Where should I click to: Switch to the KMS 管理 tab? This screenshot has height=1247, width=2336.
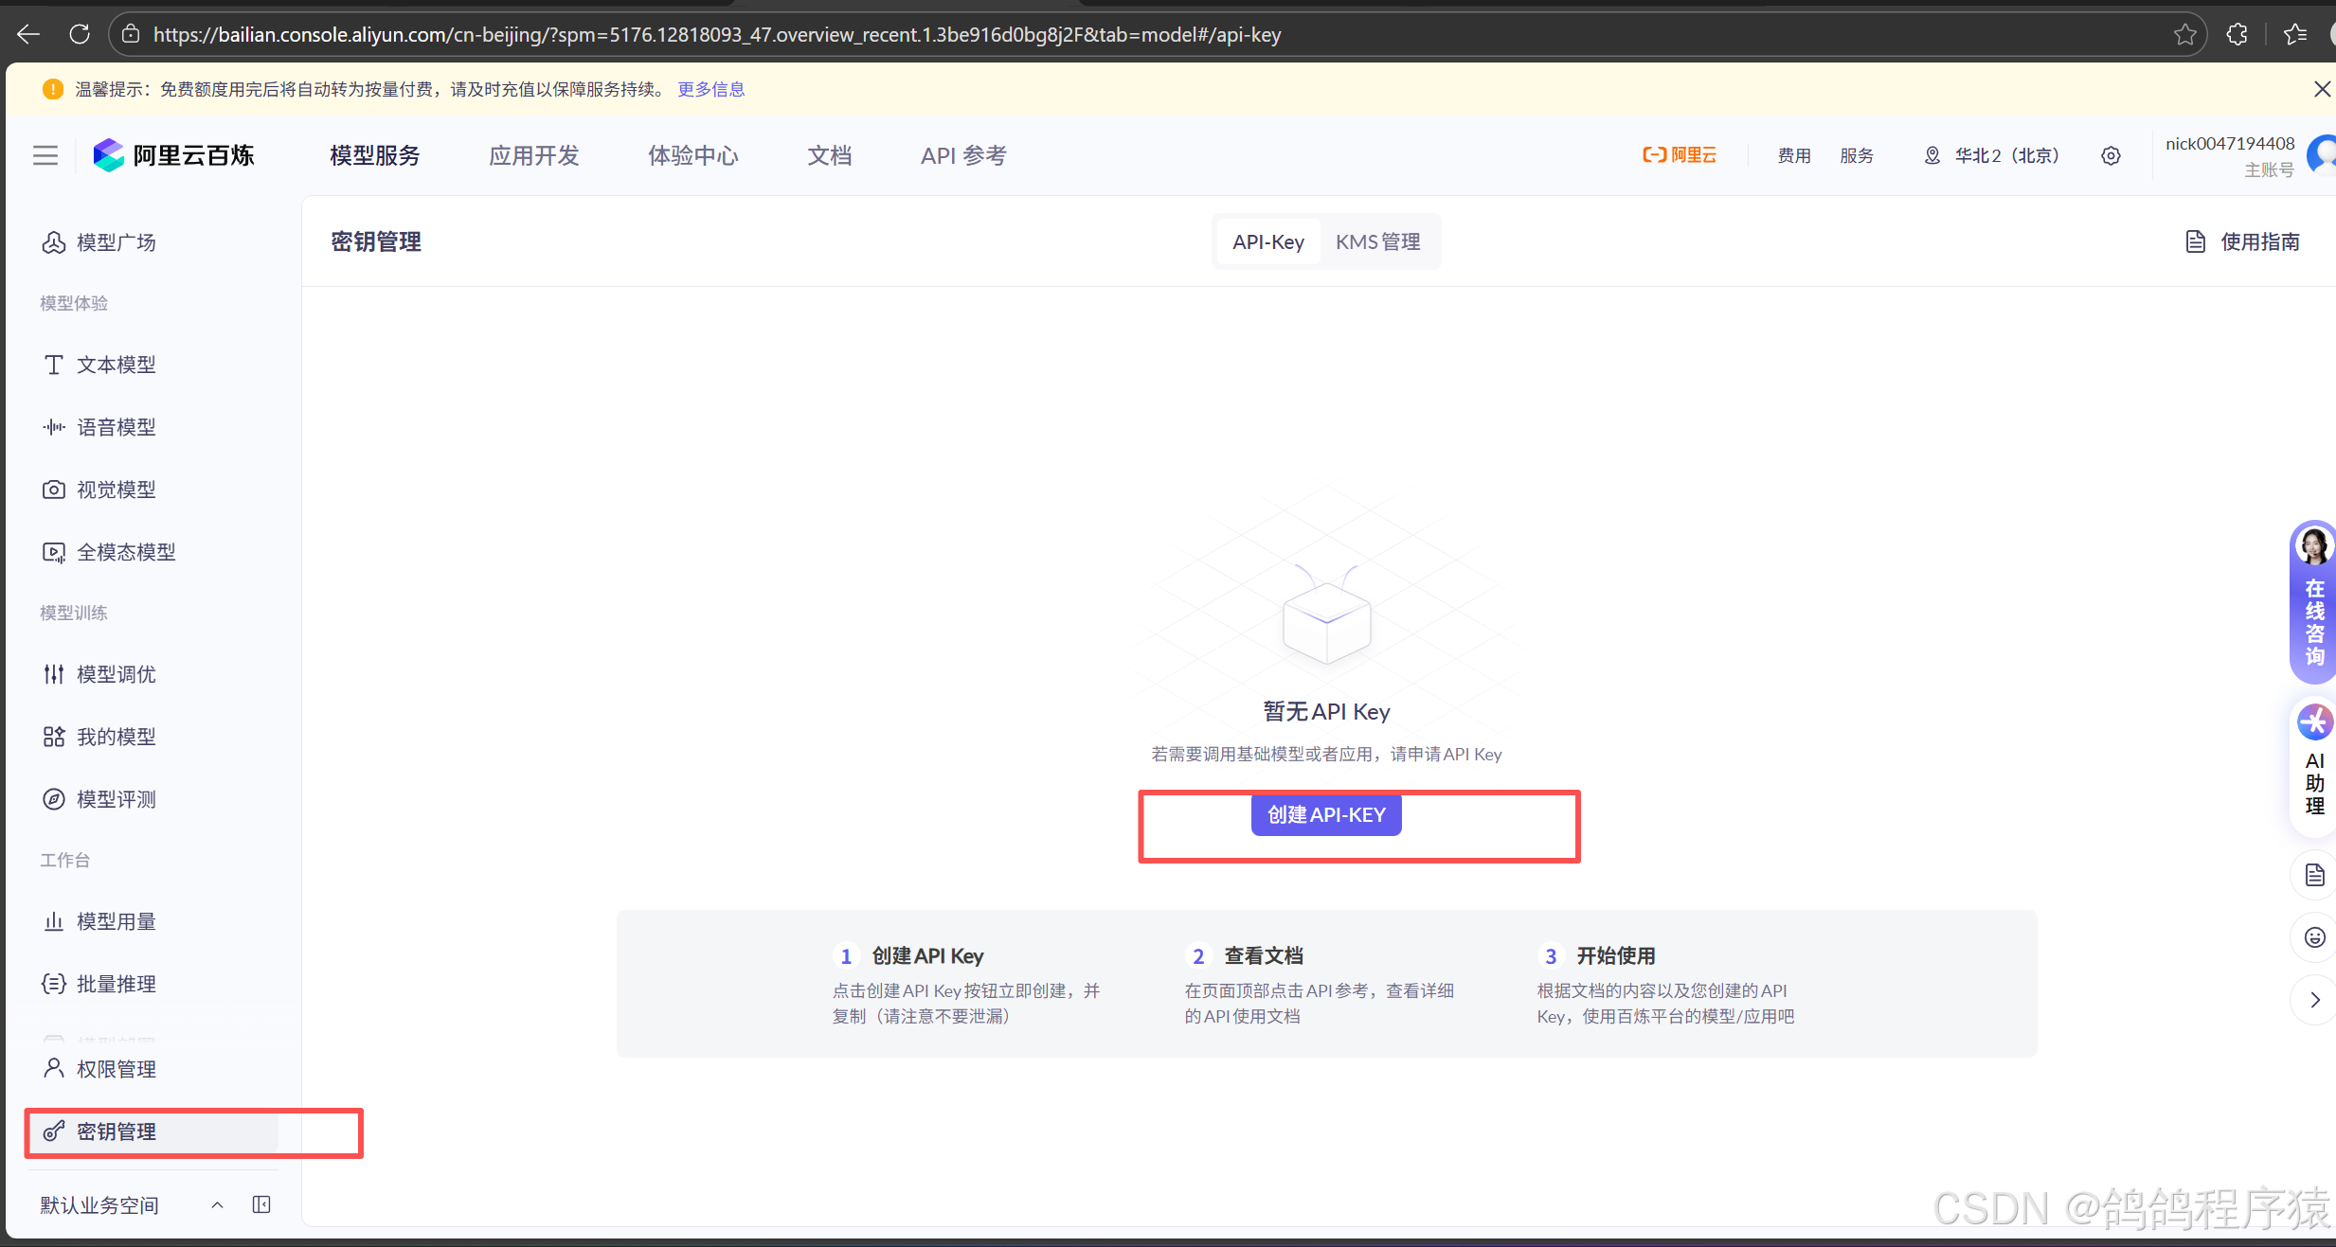pos(1377,242)
